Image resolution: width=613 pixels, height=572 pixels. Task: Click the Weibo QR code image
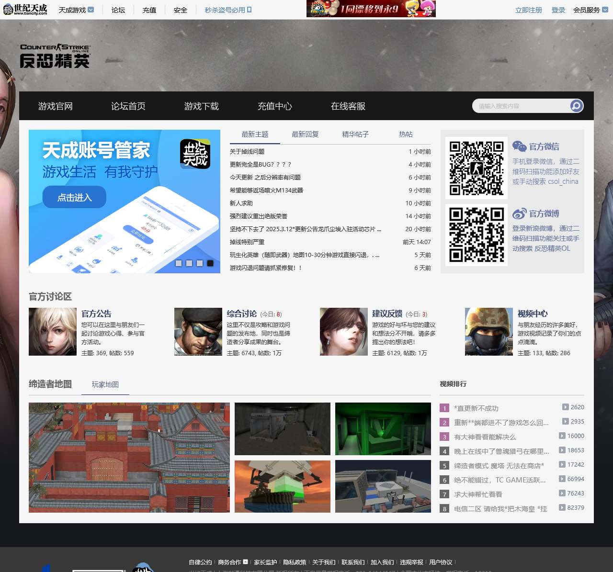point(477,235)
